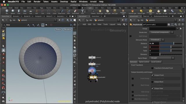
Task: Select the Circle shelf tool
Action: coord(49,12)
